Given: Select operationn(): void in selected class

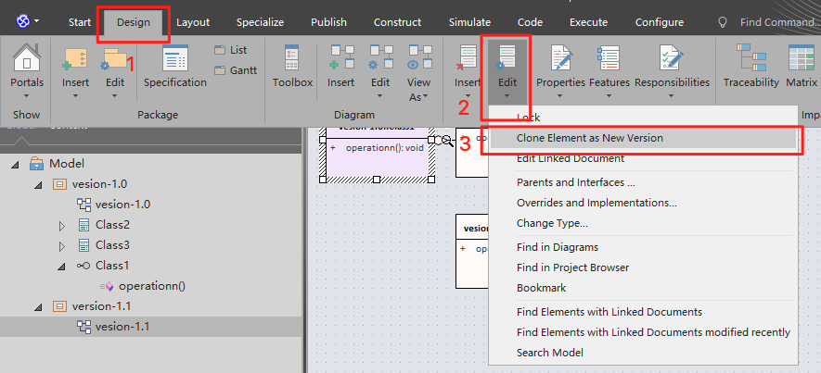Looking at the screenshot, I should (x=384, y=148).
